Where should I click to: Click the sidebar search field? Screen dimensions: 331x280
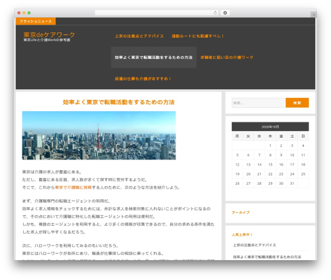(x=259, y=103)
